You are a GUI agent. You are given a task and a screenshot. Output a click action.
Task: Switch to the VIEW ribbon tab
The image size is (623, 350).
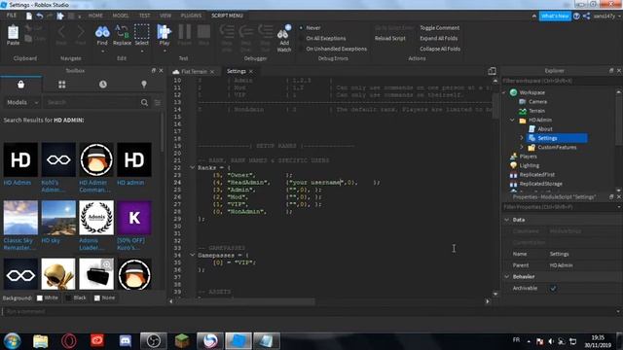(x=165, y=16)
